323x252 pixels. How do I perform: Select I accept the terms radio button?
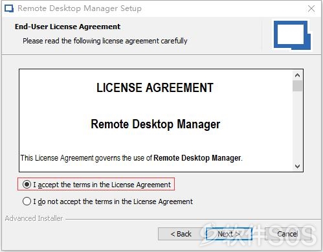click(27, 185)
